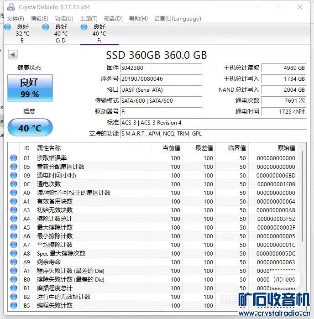The image size is (314, 319).
Task: Click the transfer mode field SATA/600 | SATA/600
Action: point(161,101)
